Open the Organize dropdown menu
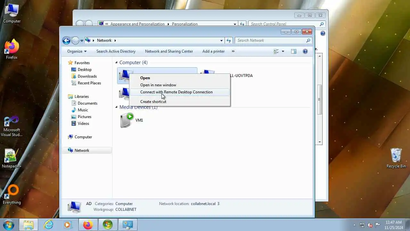Screen dimensions: 410x231 coord(77,51)
